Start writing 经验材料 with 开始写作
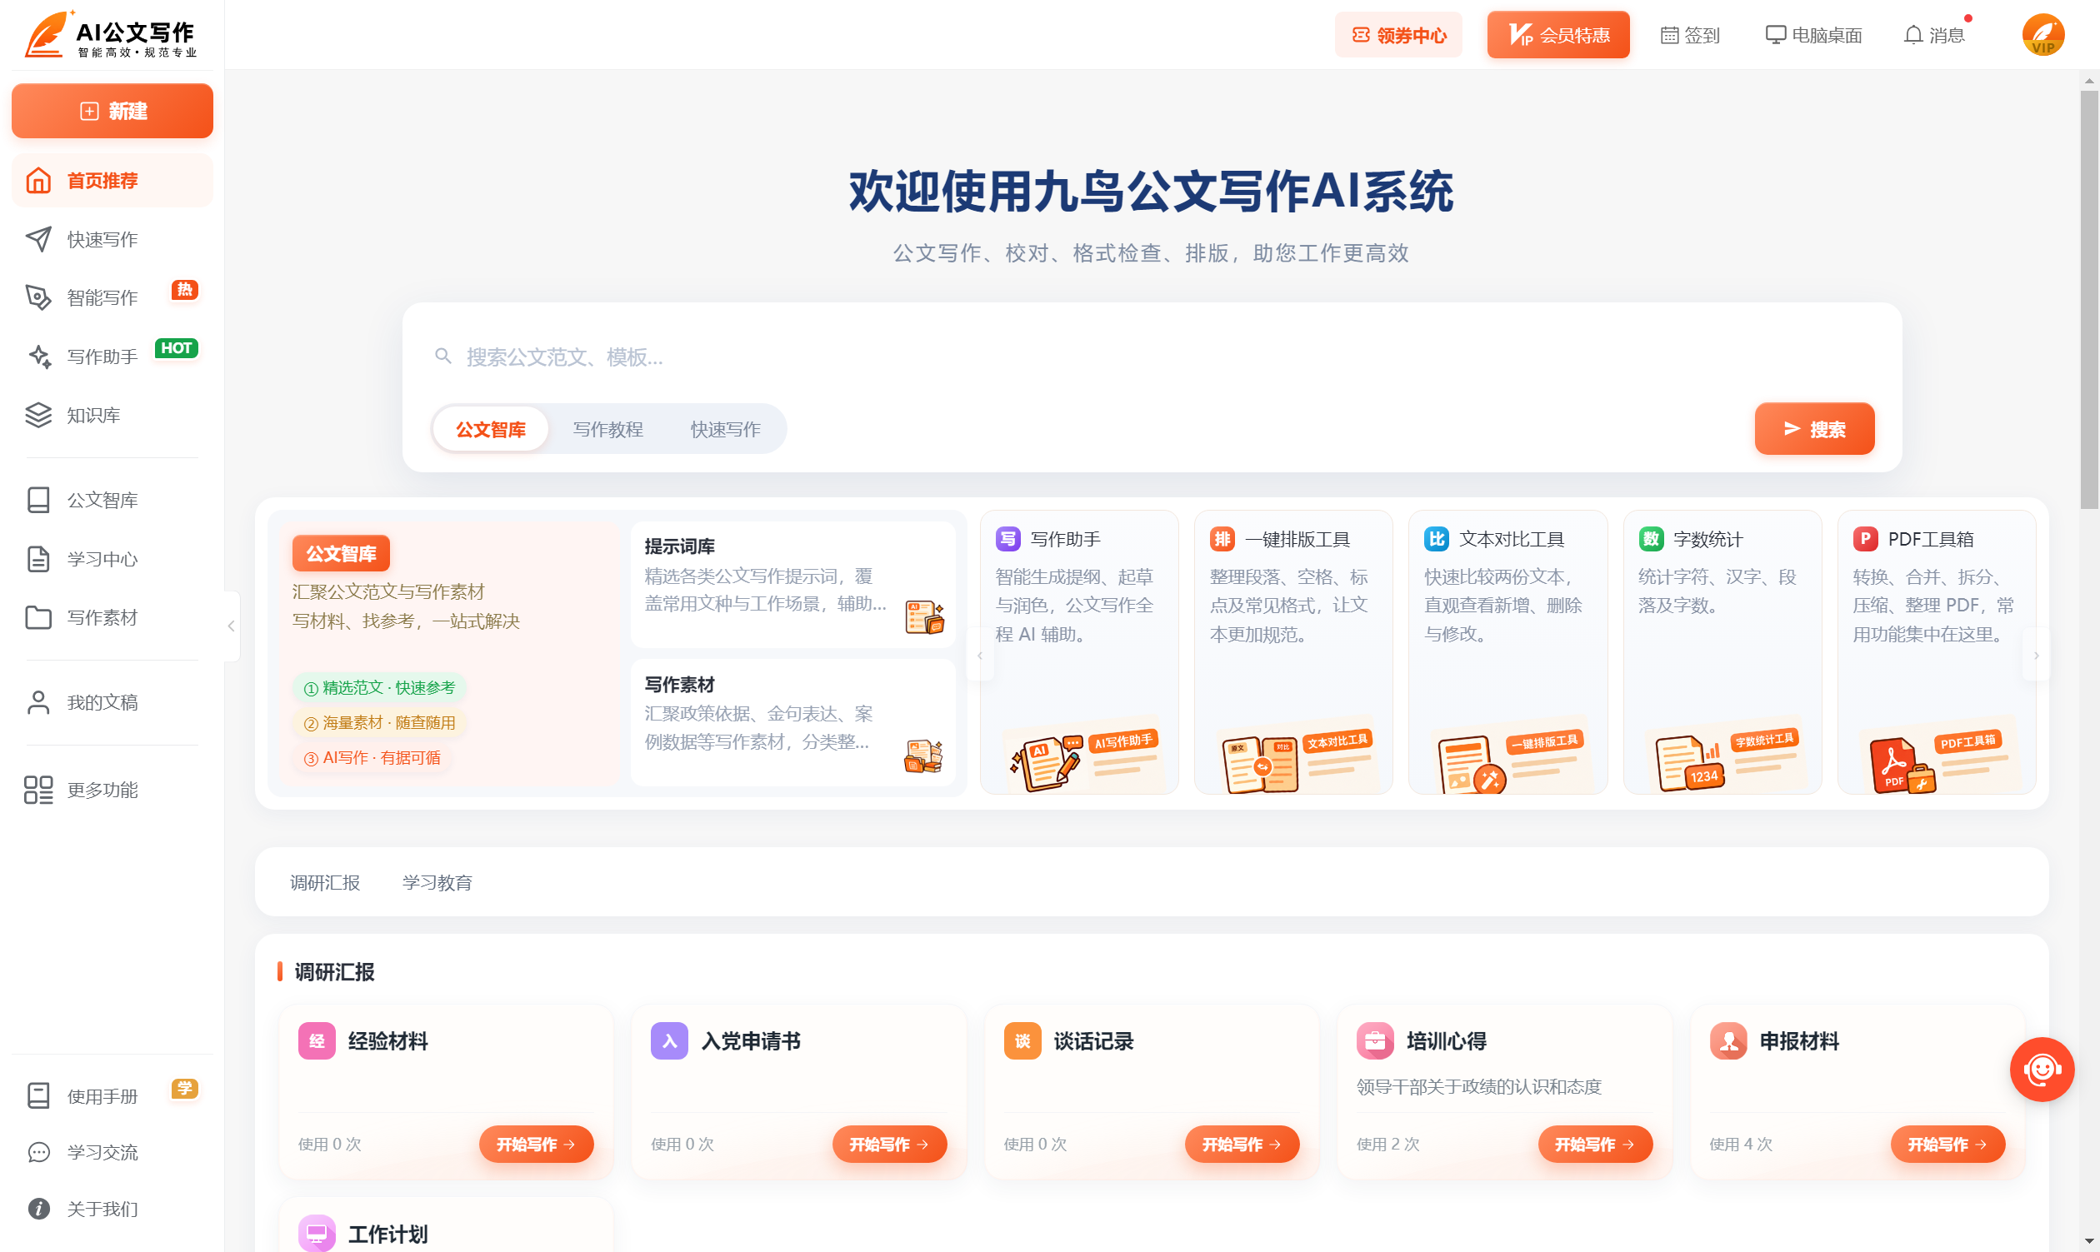The width and height of the screenshot is (2100, 1252). (x=536, y=1144)
